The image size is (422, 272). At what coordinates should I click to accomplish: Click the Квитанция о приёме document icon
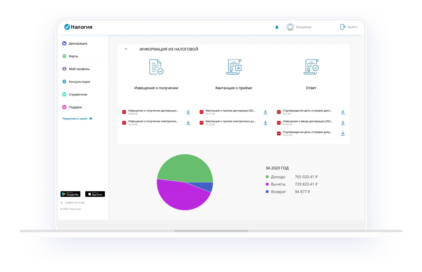[x=234, y=67]
